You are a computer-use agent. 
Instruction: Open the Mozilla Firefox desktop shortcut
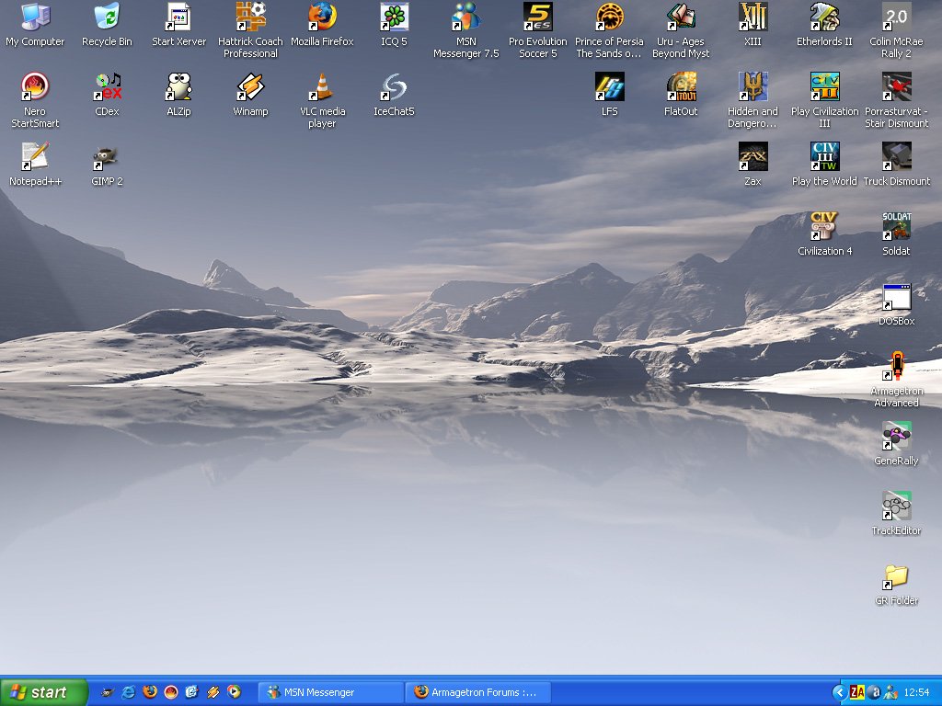coord(322,17)
